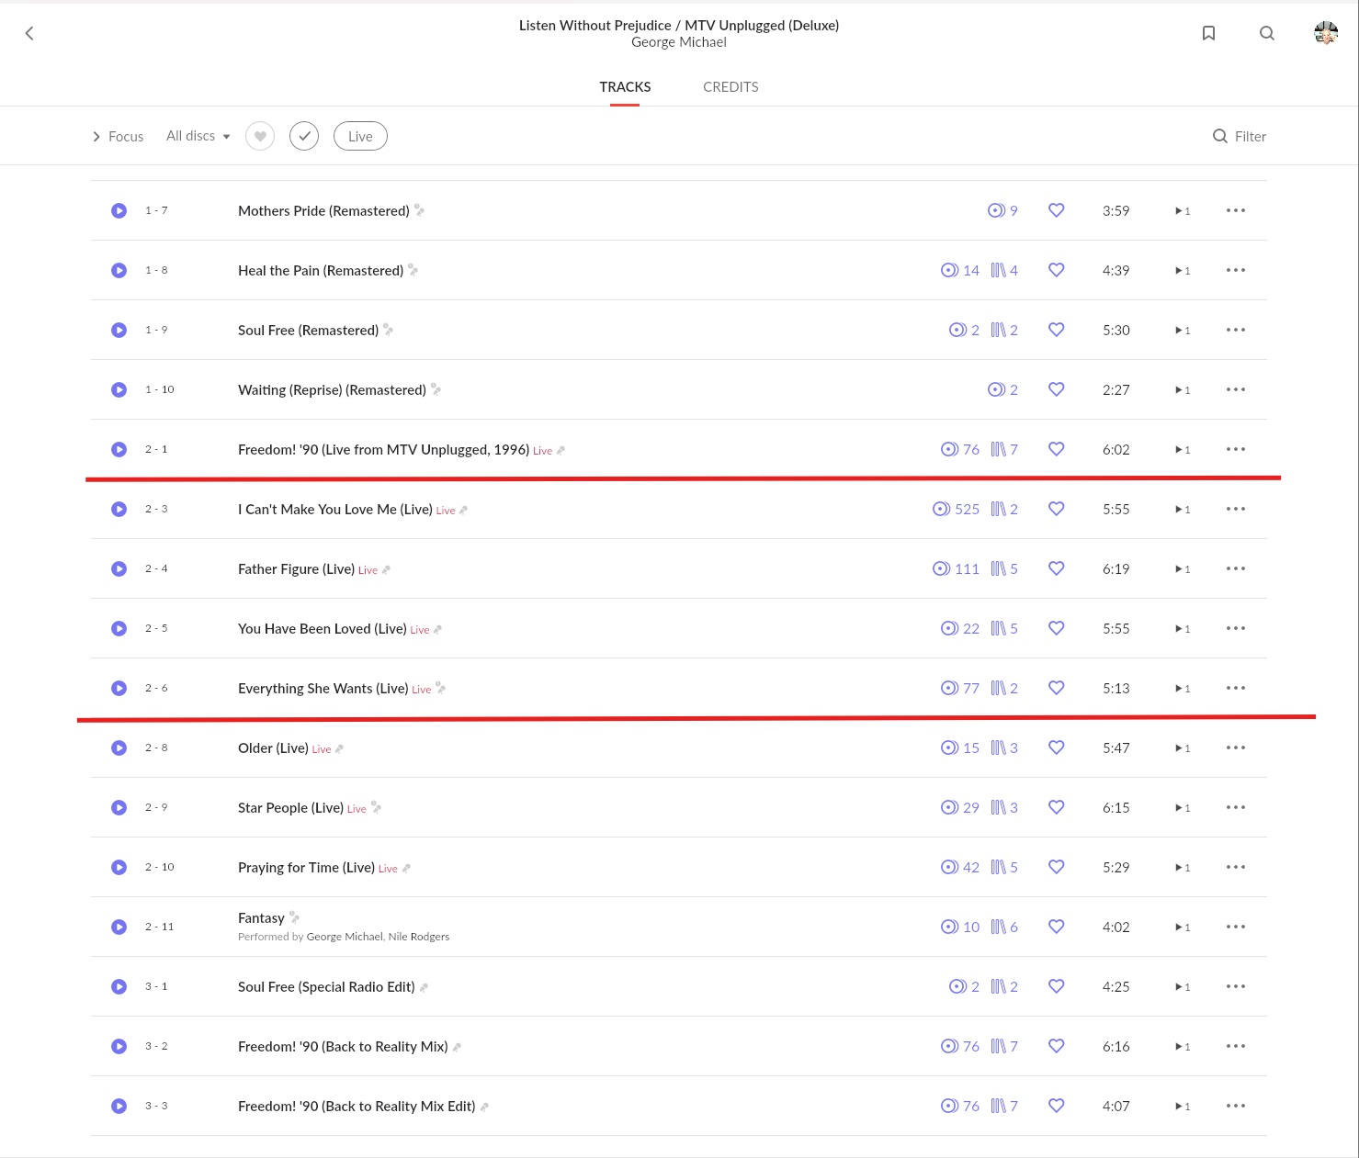Open the user profile avatar
The image size is (1359, 1158).
coord(1325,33)
